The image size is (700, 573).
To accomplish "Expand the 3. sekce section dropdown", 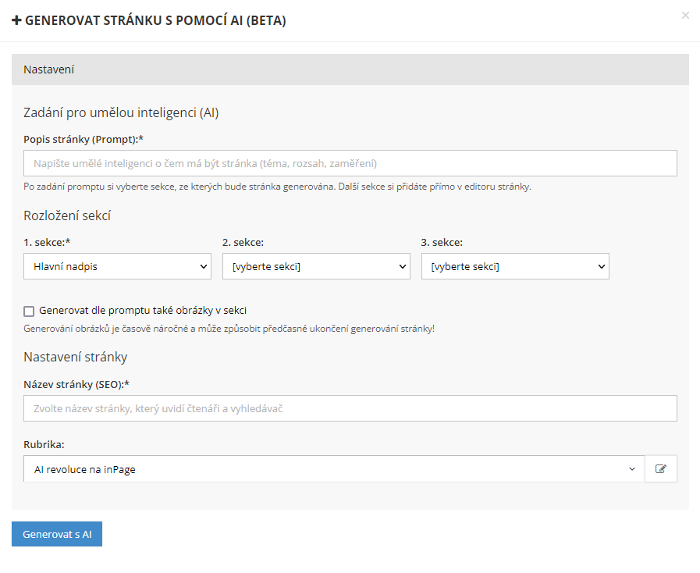I will [514, 266].
